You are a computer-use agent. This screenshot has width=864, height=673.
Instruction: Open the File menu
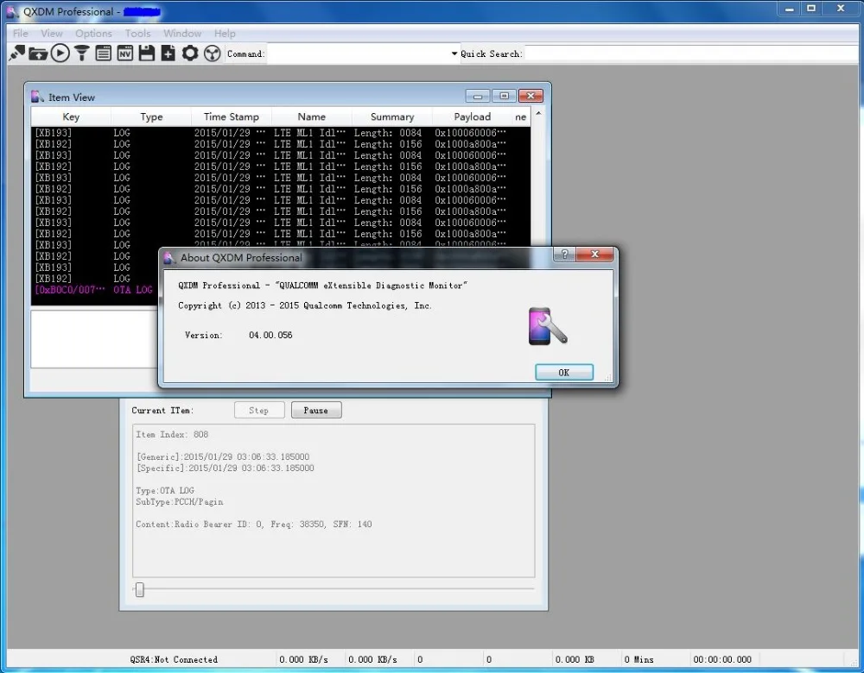point(20,33)
